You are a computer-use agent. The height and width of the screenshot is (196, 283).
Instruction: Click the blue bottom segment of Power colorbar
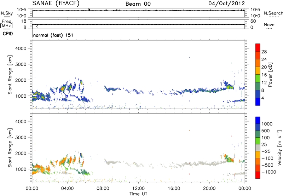pyautogui.click(x=258, y=102)
